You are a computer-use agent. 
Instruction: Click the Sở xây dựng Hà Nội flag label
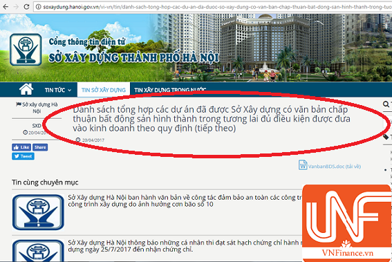pyautogui.click(x=37, y=108)
